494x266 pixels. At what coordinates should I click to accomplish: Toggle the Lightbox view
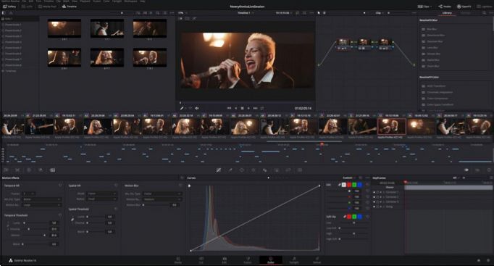point(485,7)
